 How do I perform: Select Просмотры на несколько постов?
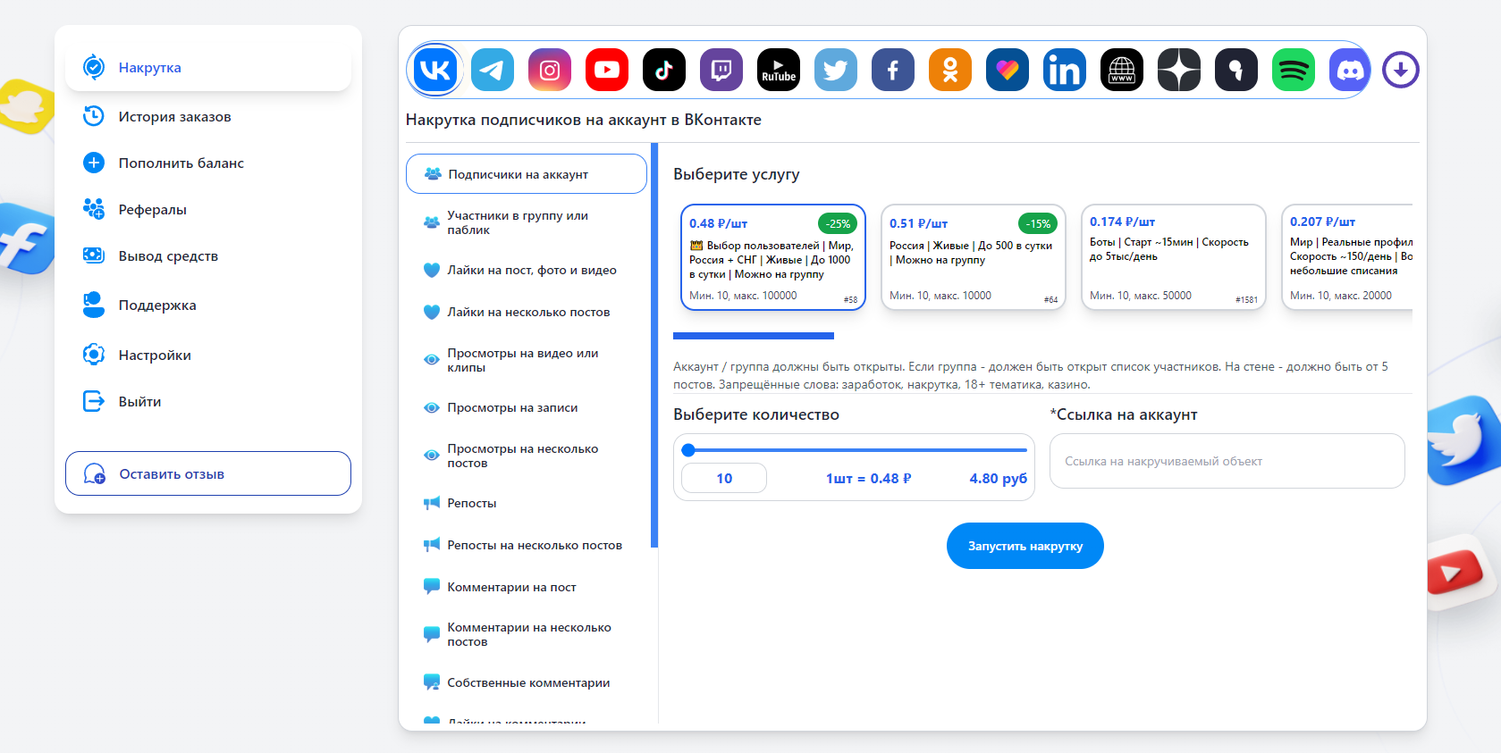[527, 456]
